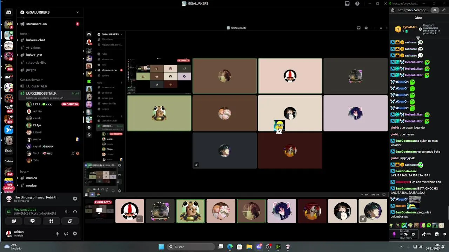Collapse the Kick chat header arrow
Image resolution: width=449 pixels, height=252 pixels.
[418, 38]
